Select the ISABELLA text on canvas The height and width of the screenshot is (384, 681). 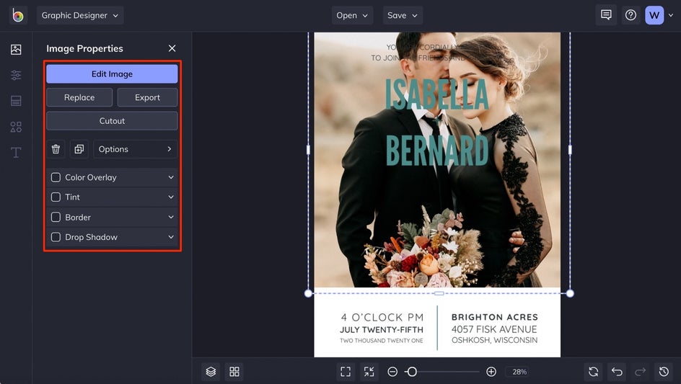click(x=436, y=94)
